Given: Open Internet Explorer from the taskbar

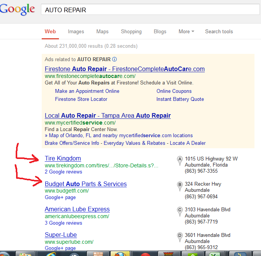Looking at the screenshot, I should 51,254.
